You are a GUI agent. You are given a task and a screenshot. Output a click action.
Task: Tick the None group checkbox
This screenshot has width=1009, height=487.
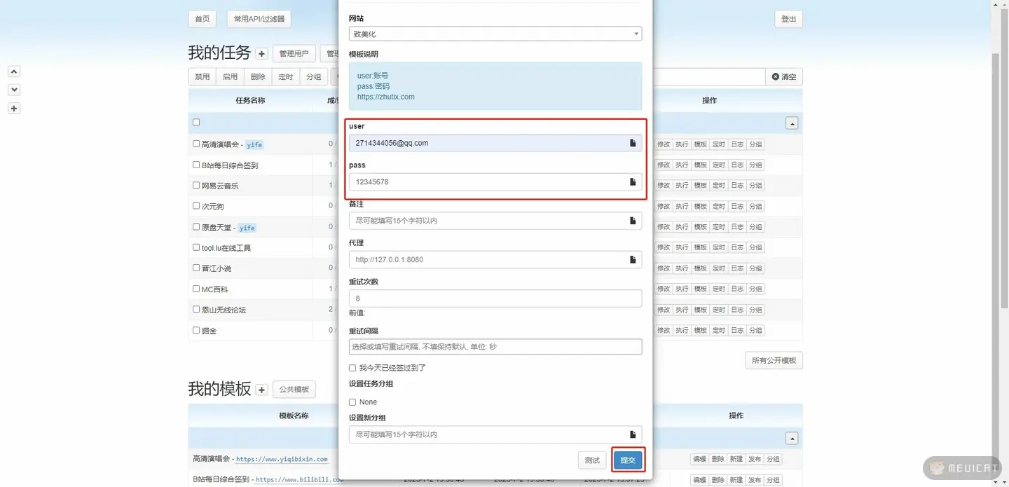pos(352,402)
